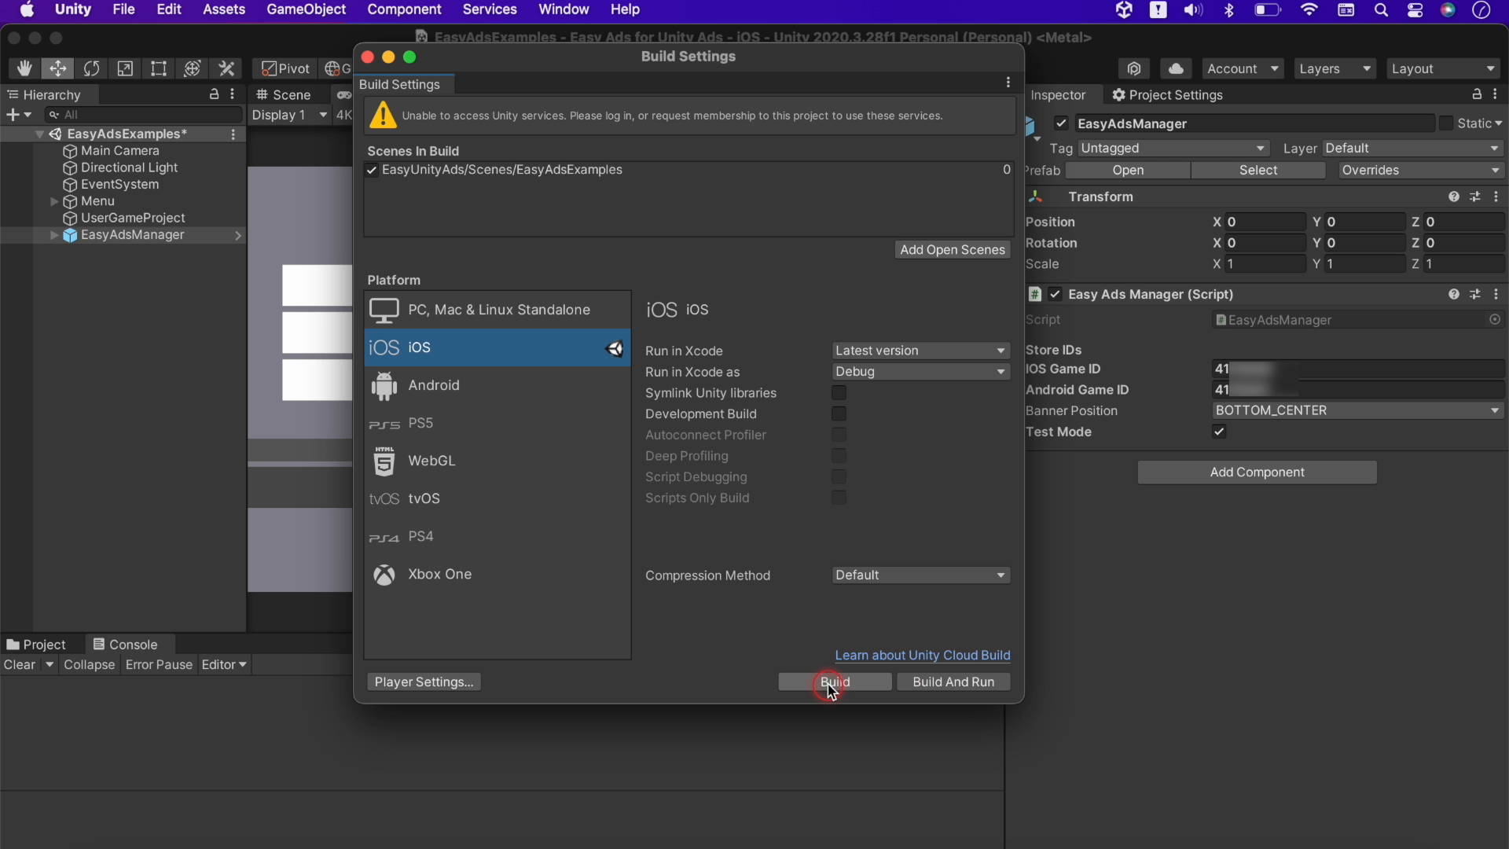Open Transform component help icon

pos(1454,197)
